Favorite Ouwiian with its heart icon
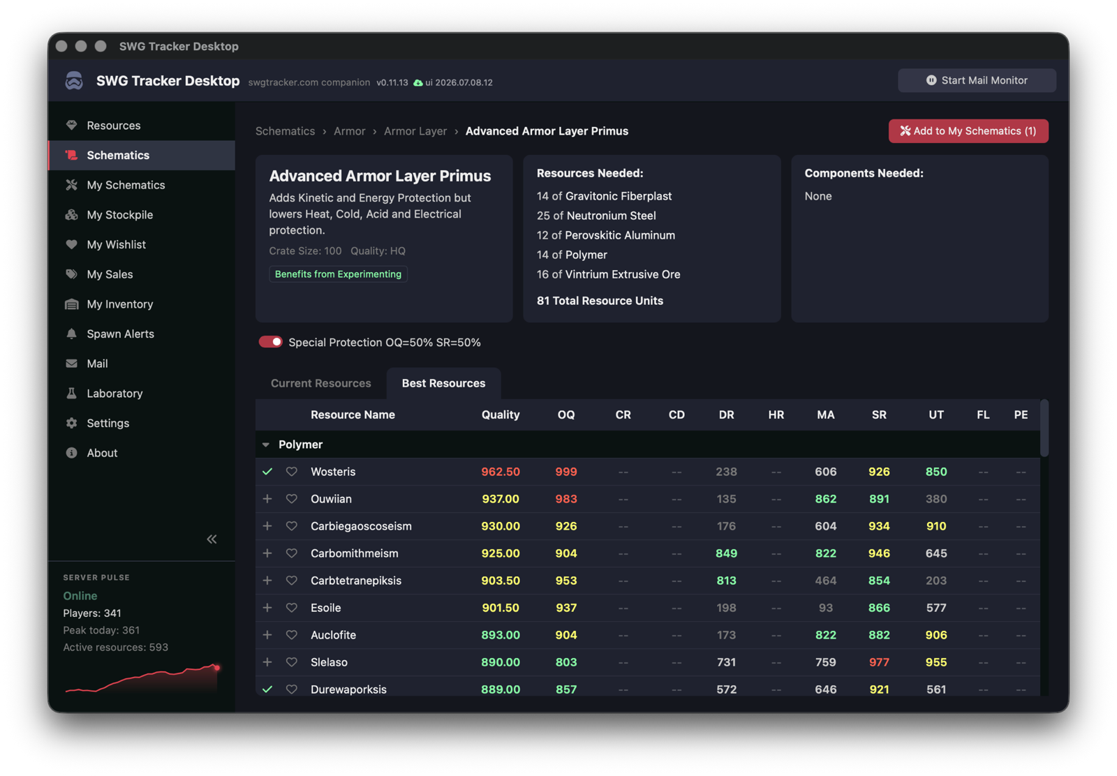This screenshot has height=776, width=1117. [292, 499]
